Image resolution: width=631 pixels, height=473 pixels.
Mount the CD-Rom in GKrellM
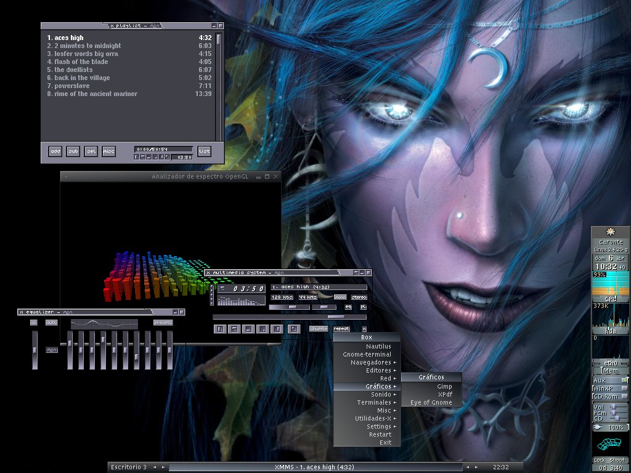point(624,397)
